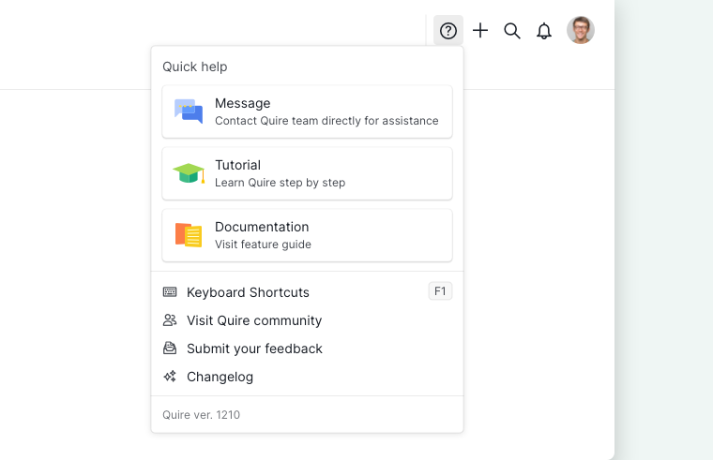
Task: Open Message to contact Quire team
Action: click(x=308, y=111)
